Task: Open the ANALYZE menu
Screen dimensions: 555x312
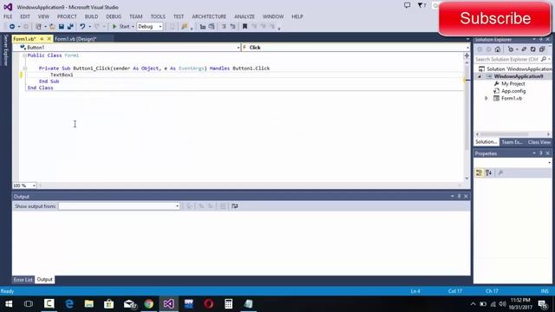Action: [245, 16]
